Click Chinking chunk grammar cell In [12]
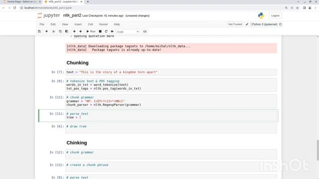 171,154
